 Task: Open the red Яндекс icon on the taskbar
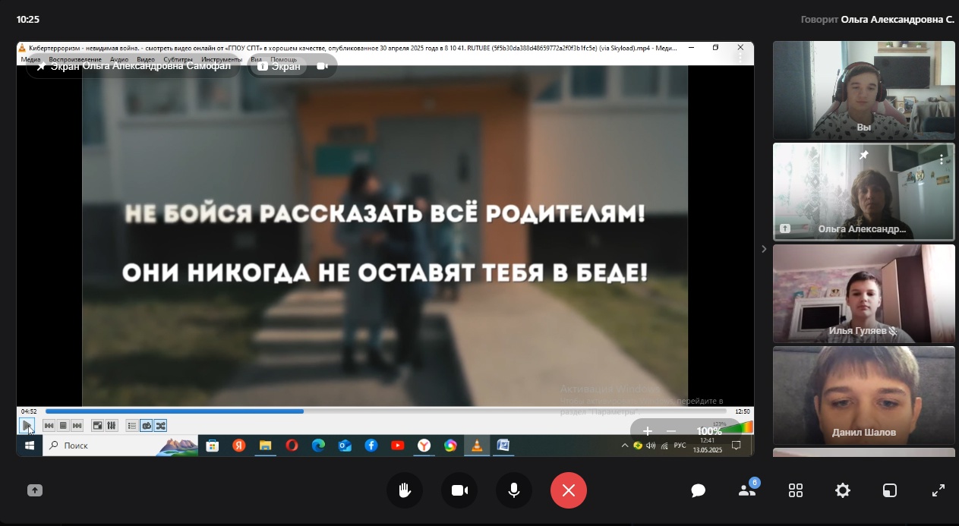coord(239,446)
